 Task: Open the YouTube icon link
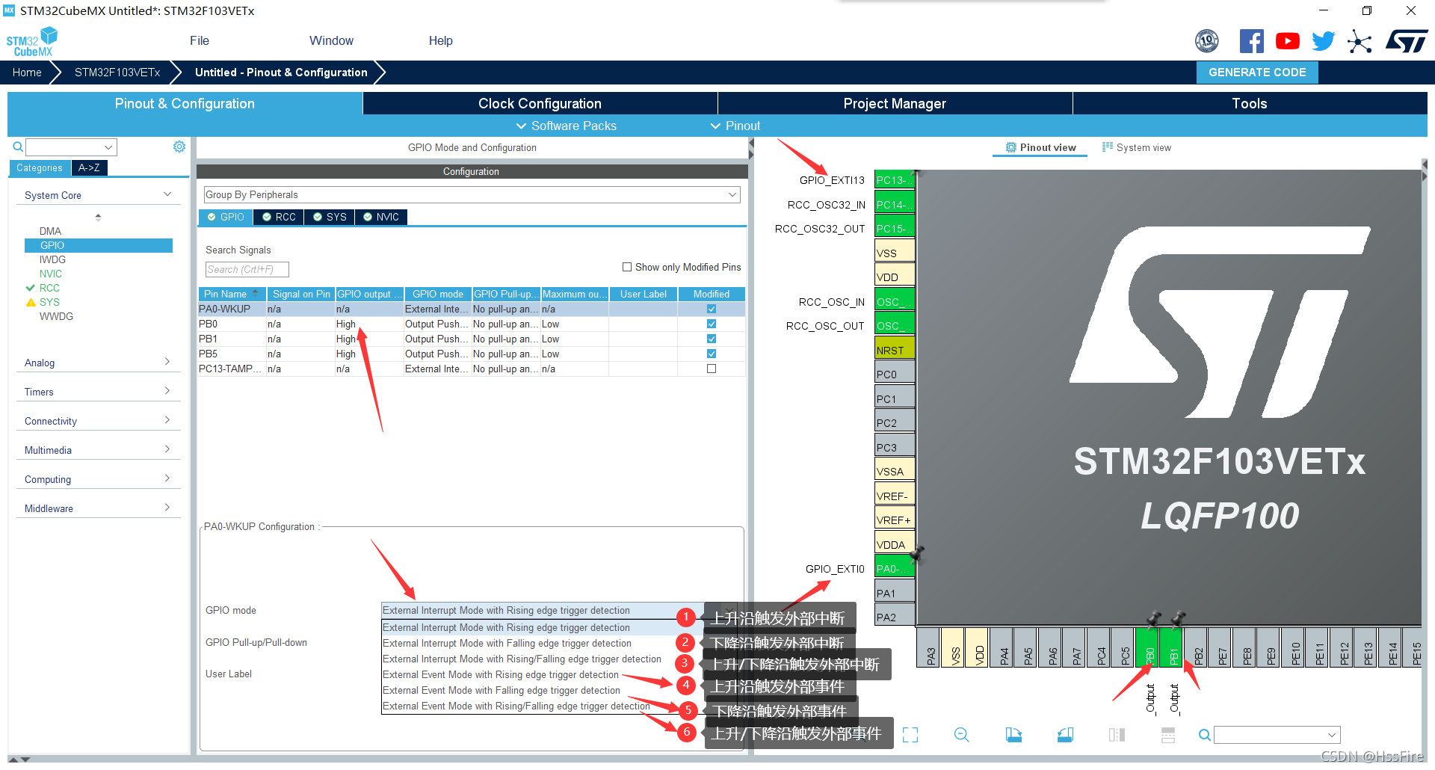1287,41
